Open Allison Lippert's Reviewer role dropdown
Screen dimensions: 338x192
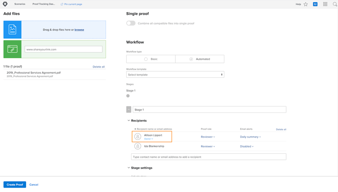pyautogui.click(x=208, y=137)
